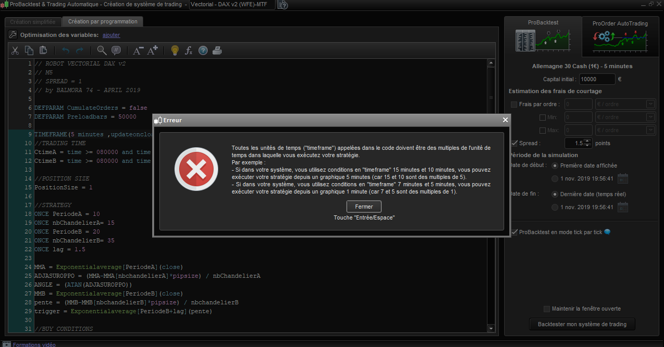
Task: Click the wrench icon beside Optimisation des variables
Action: tap(14, 35)
